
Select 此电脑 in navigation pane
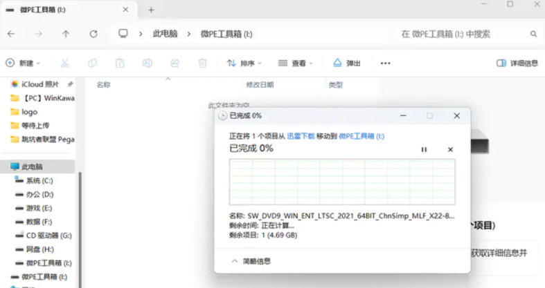click(38, 166)
